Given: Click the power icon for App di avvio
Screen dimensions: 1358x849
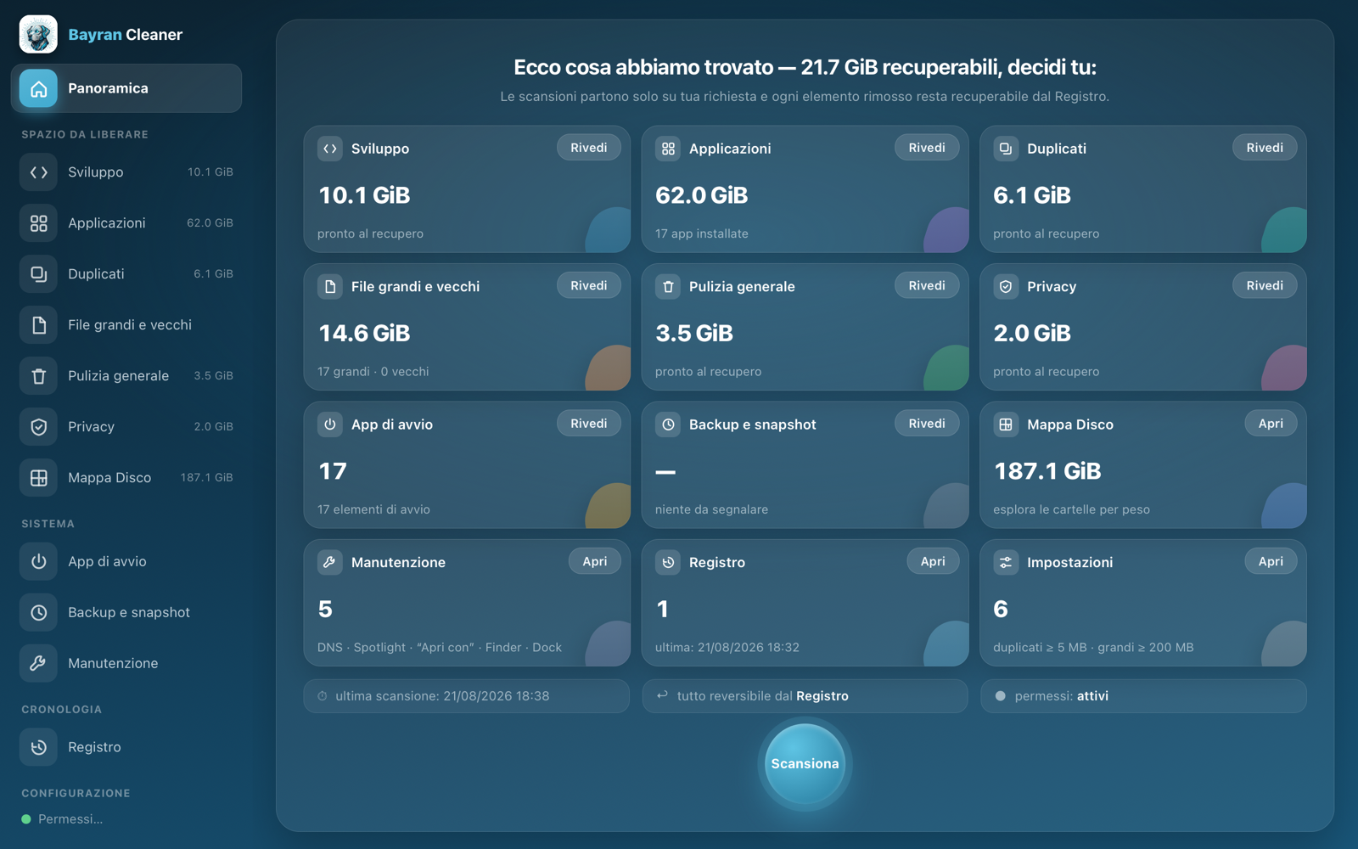Looking at the screenshot, I should [38, 561].
